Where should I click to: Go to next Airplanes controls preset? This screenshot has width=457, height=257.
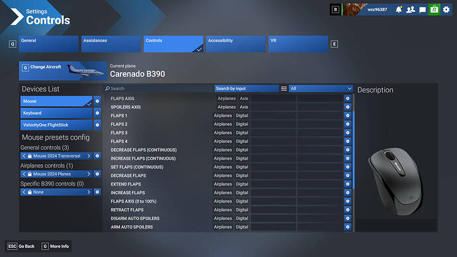89,174
